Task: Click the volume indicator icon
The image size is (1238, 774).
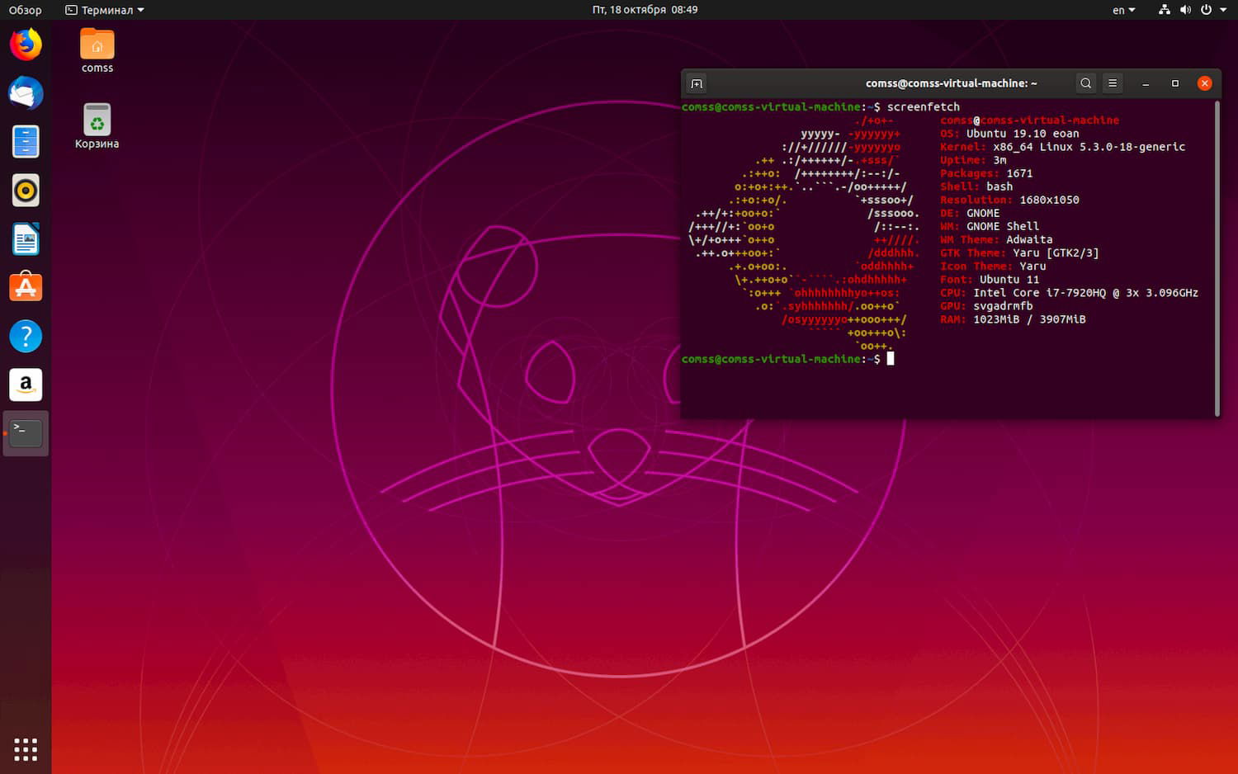Action: click(1185, 10)
